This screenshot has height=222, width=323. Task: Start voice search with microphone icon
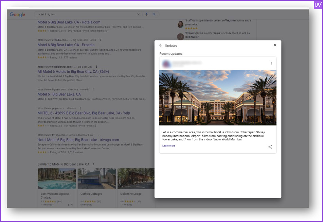(146, 14)
